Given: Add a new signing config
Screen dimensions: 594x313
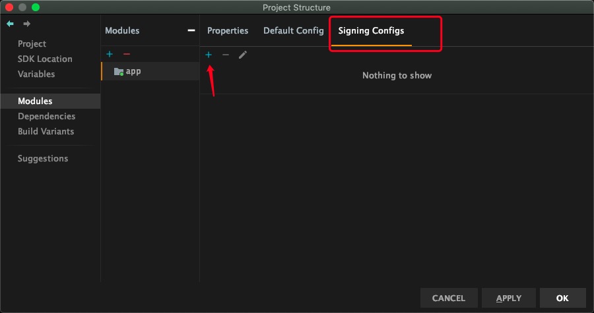Looking at the screenshot, I should pos(209,55).
